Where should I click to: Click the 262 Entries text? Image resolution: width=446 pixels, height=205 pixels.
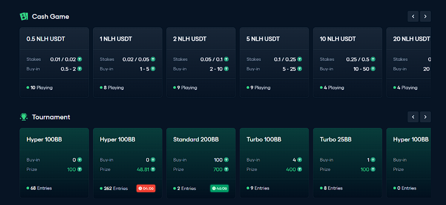(116, 188)
